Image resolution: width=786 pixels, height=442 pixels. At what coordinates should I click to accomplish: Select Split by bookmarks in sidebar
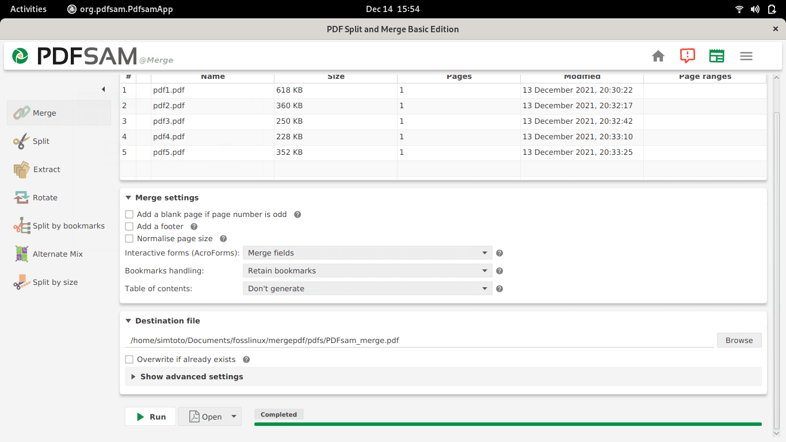[68, 226]
